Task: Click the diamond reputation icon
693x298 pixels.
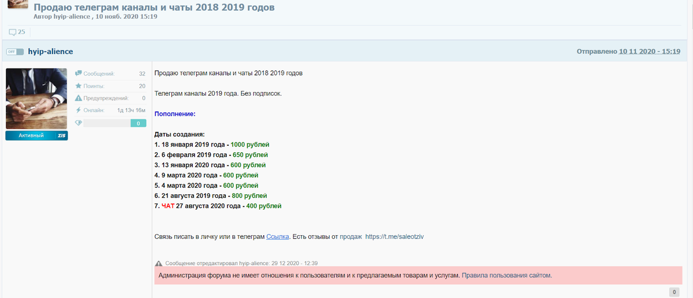Action: point(79,123)
